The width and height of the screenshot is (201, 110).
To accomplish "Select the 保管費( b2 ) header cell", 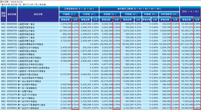I will [x=131, y=14].
